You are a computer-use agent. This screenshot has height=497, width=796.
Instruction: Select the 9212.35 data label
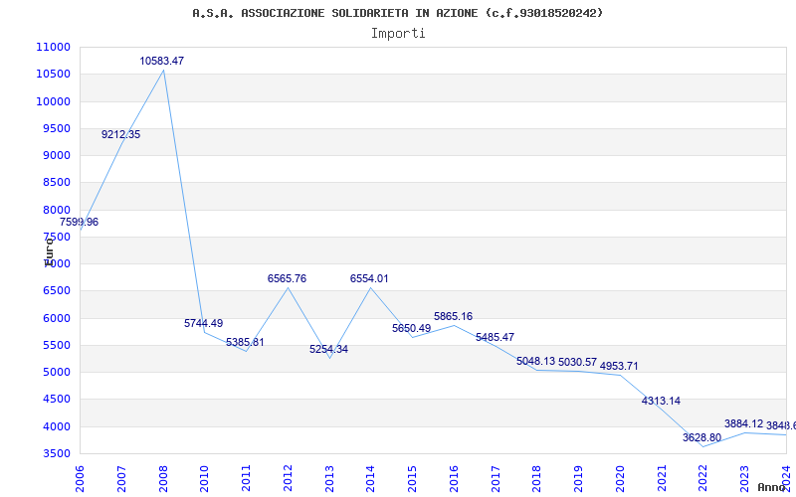tap(120, 134)
